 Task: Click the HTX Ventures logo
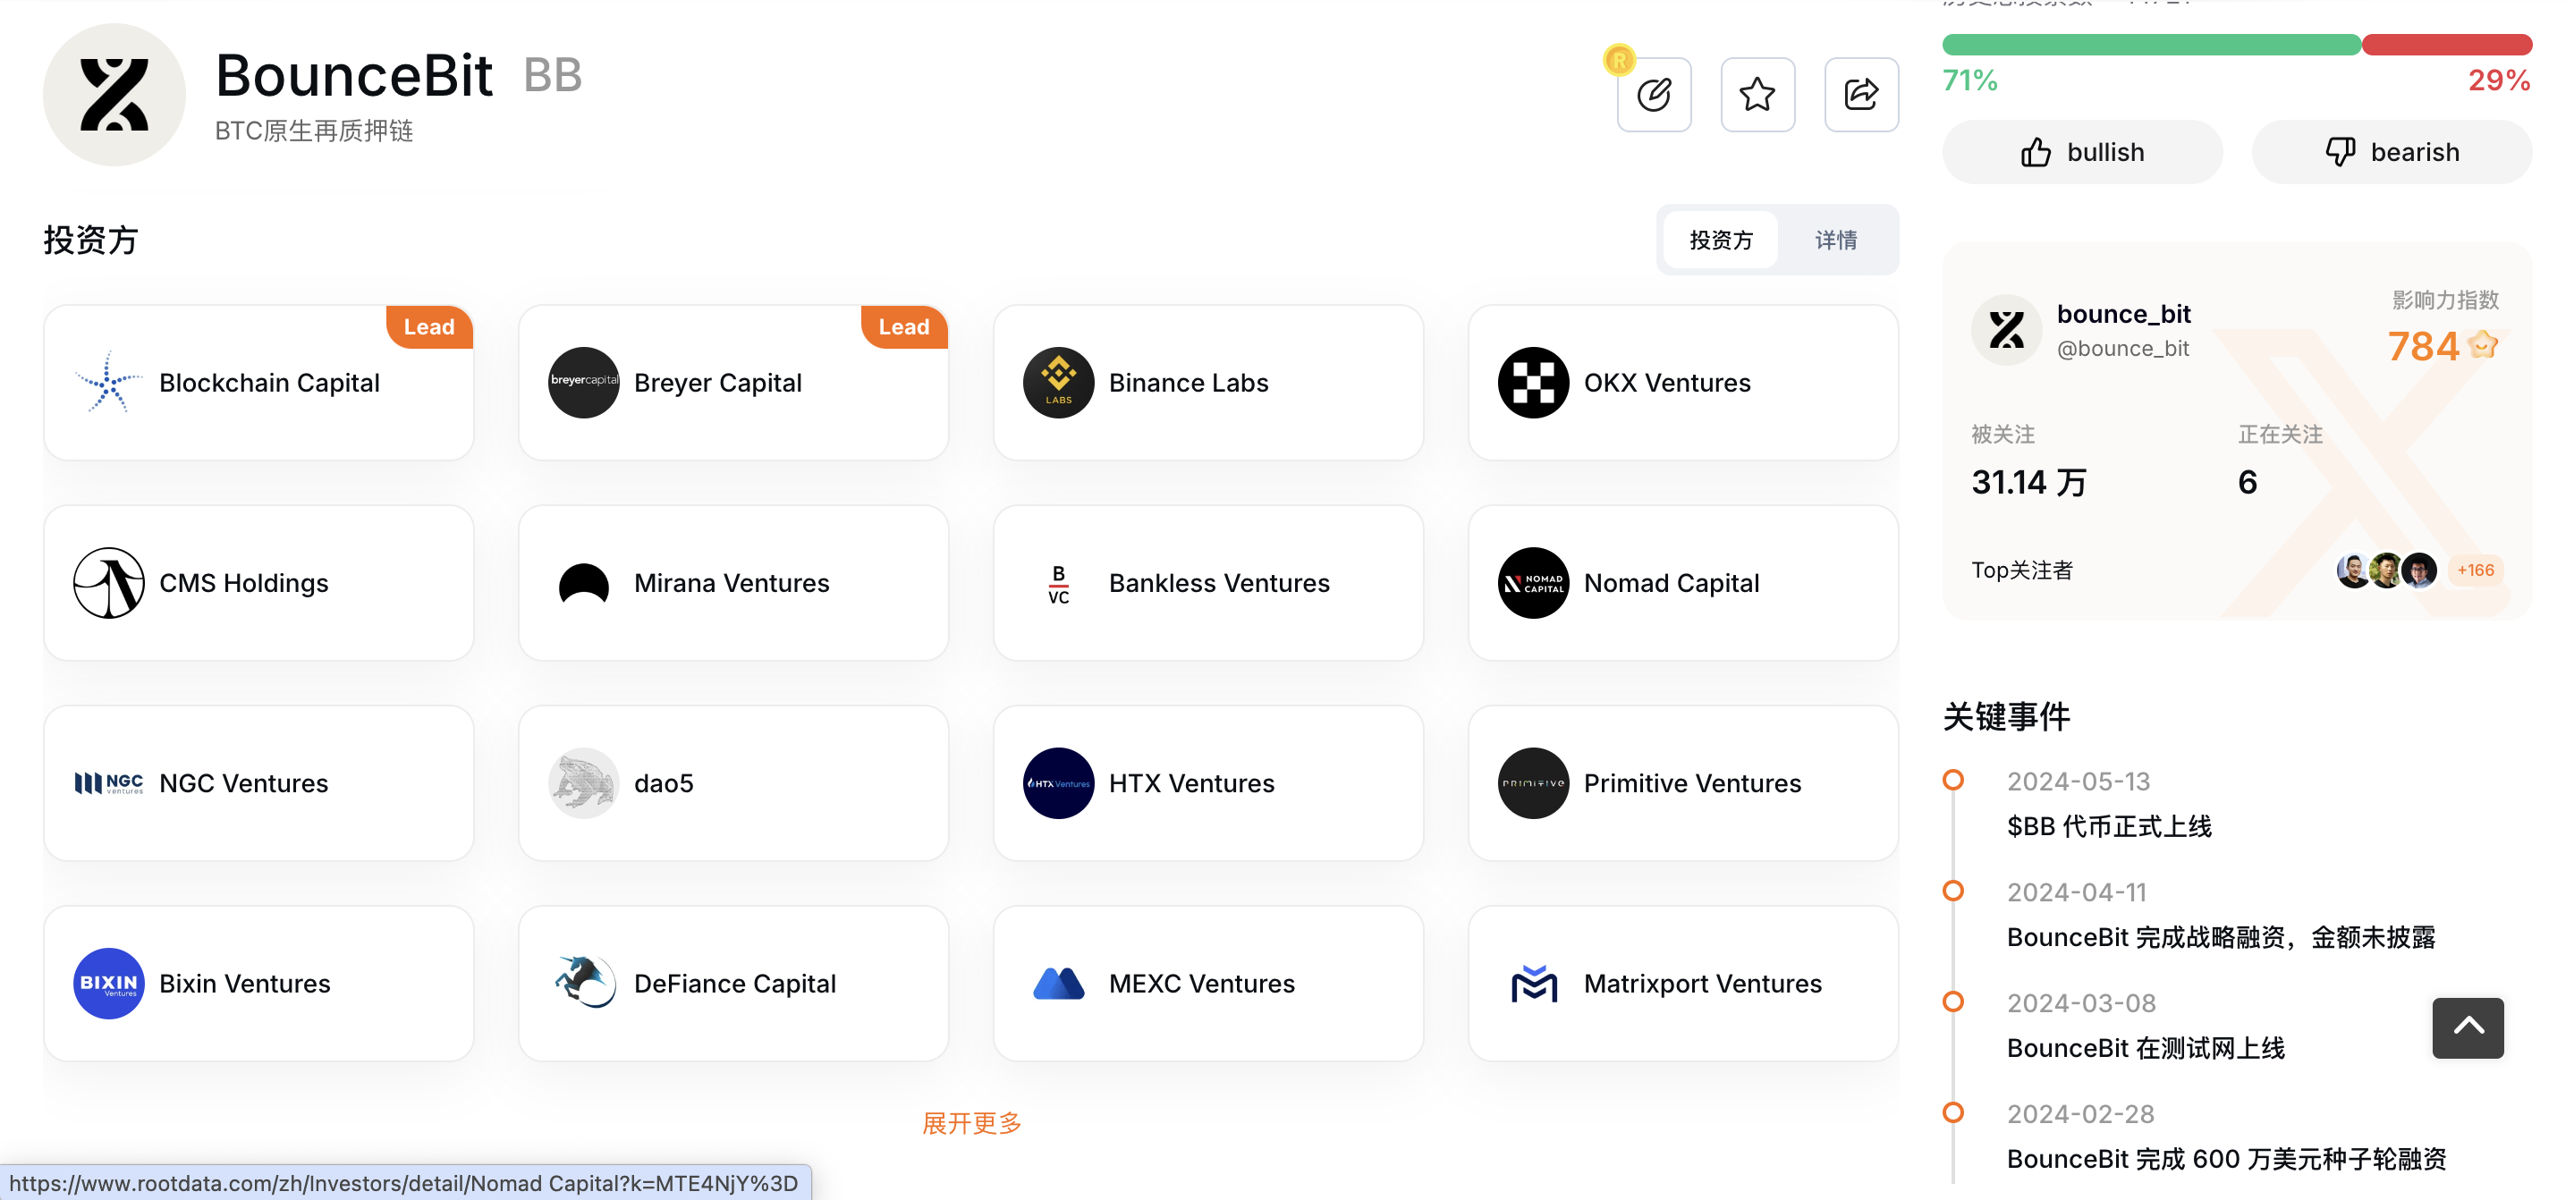click(1058, 783)
